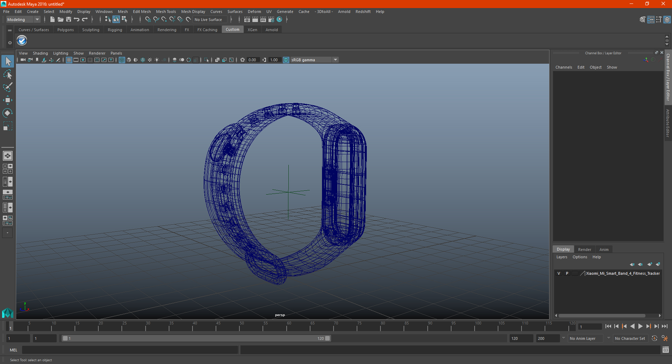Create a new empty display layer
This screenshot has height=364, width=672.
pyautogui.click(x=650, y=264)
